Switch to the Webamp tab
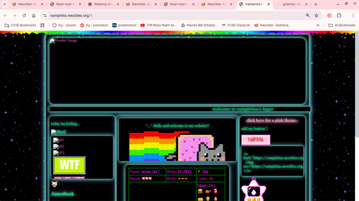 point(103,4)
